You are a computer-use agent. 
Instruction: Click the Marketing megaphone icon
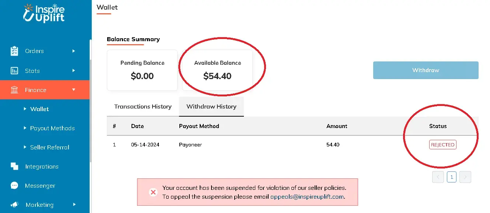(14, 205)
